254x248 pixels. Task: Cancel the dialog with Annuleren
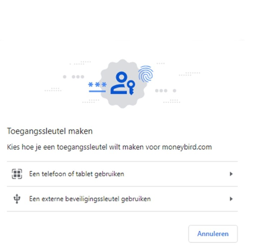click(x=213, y=234)
